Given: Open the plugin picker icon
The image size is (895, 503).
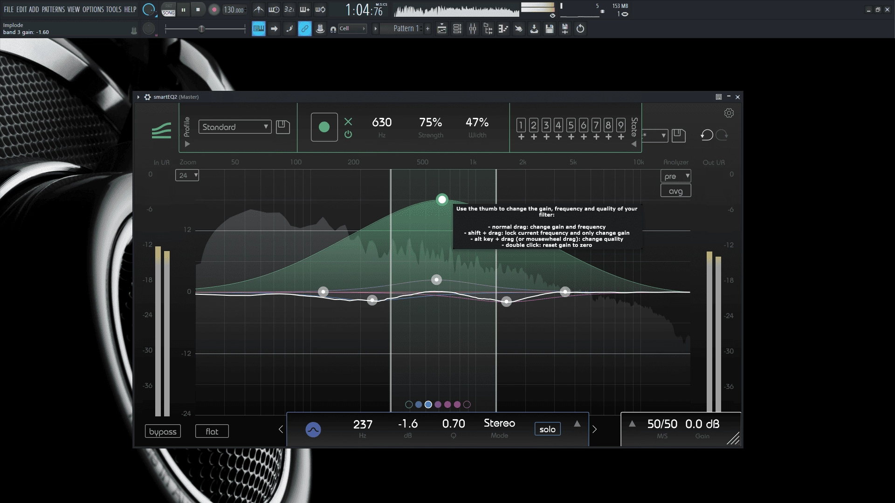Looking at the screenshot, I should click(x=519, y=29).
